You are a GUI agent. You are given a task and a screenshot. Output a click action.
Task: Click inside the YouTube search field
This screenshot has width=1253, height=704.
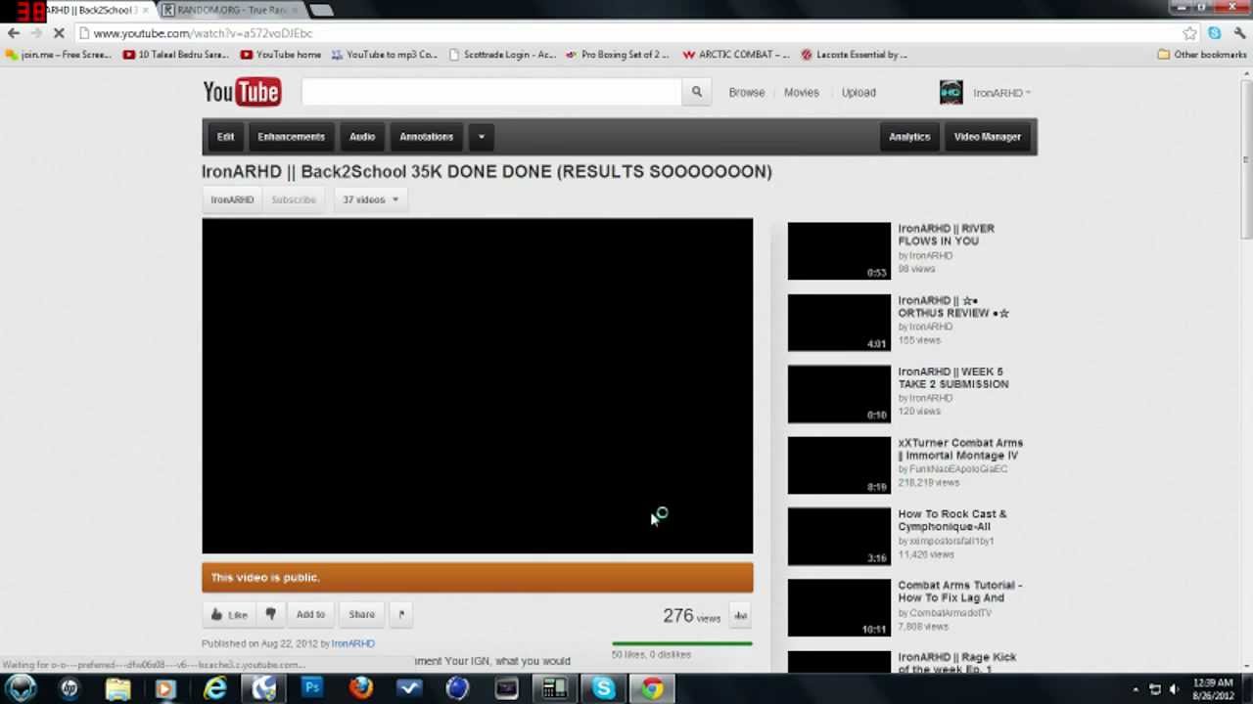(491, 92)
